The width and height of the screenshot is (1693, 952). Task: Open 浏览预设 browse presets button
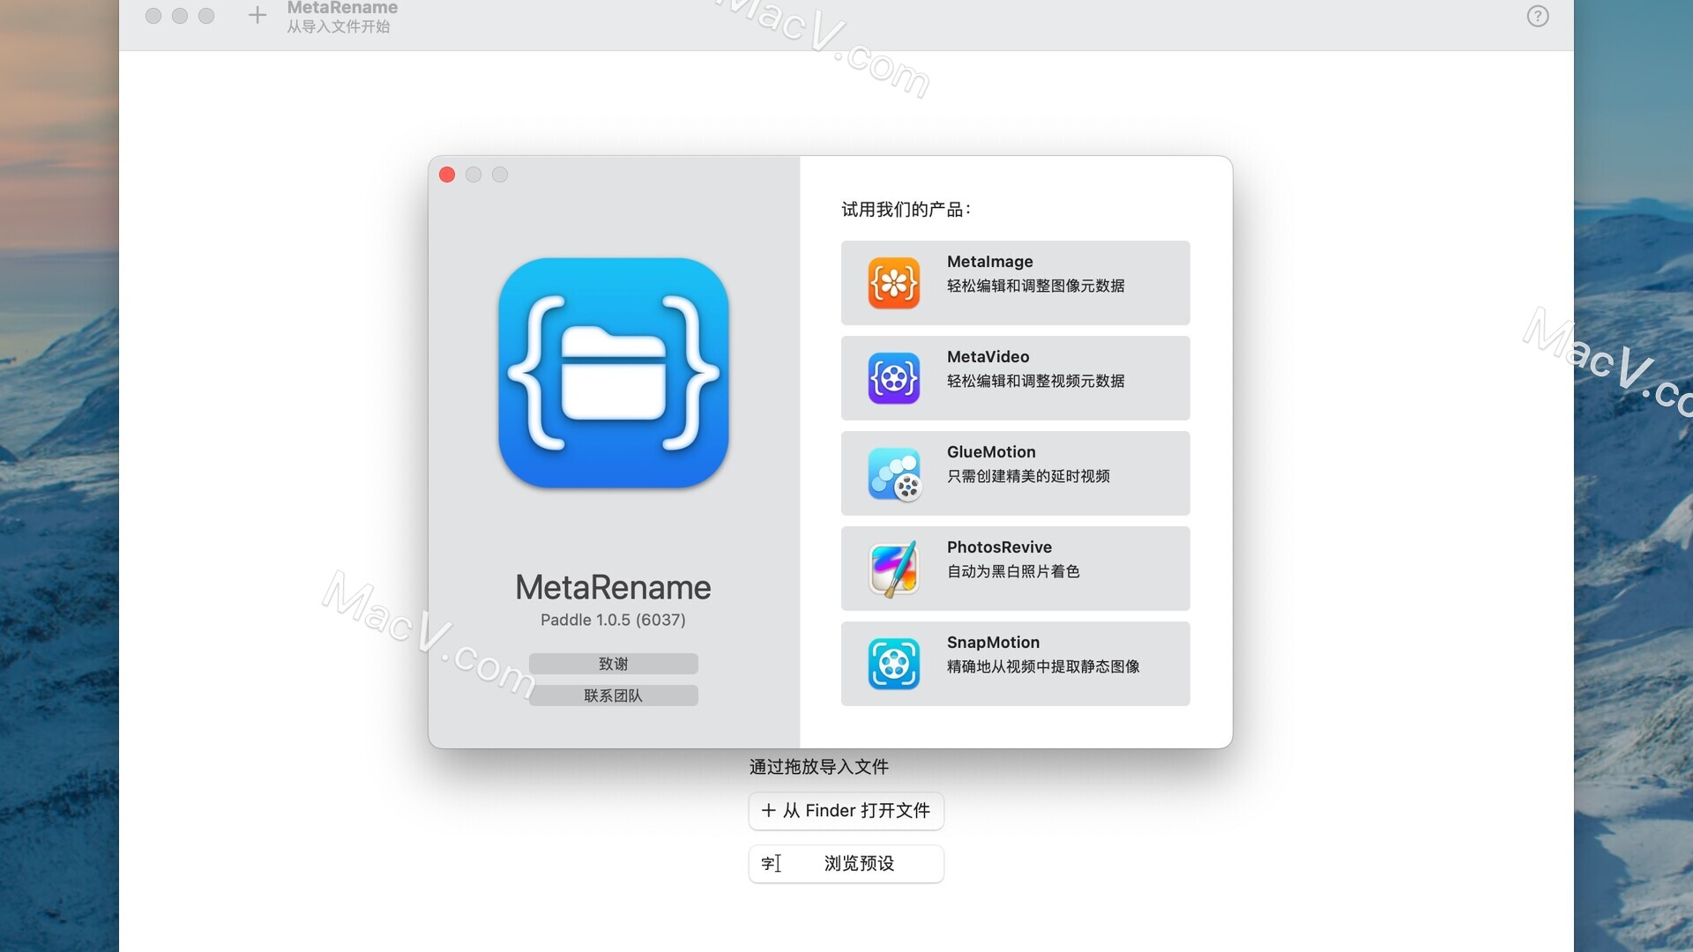[846, 864]
